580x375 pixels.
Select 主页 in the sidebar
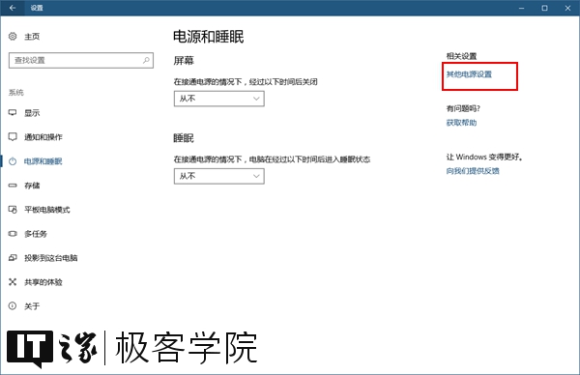pos(32,36)
